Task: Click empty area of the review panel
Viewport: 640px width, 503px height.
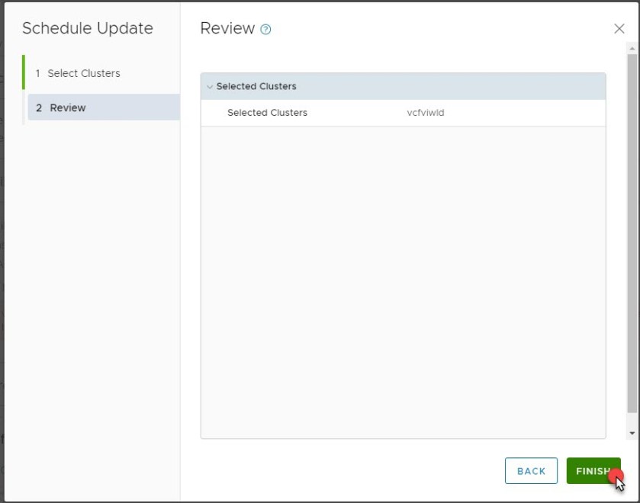Action: point(403,282)
